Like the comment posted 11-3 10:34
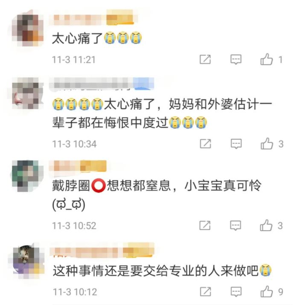Screen dimensions: 298x305 267,144
